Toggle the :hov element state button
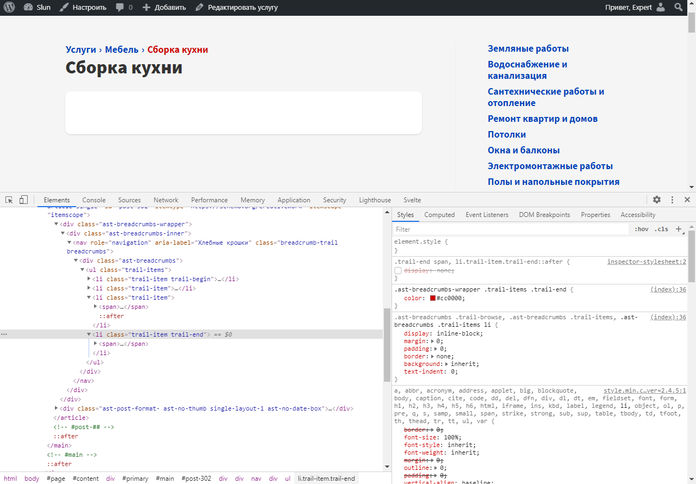 [x=642, y=229]
